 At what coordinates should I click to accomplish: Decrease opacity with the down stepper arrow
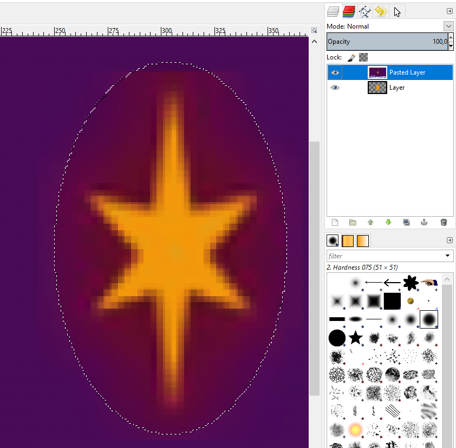(x=451, y=46)
